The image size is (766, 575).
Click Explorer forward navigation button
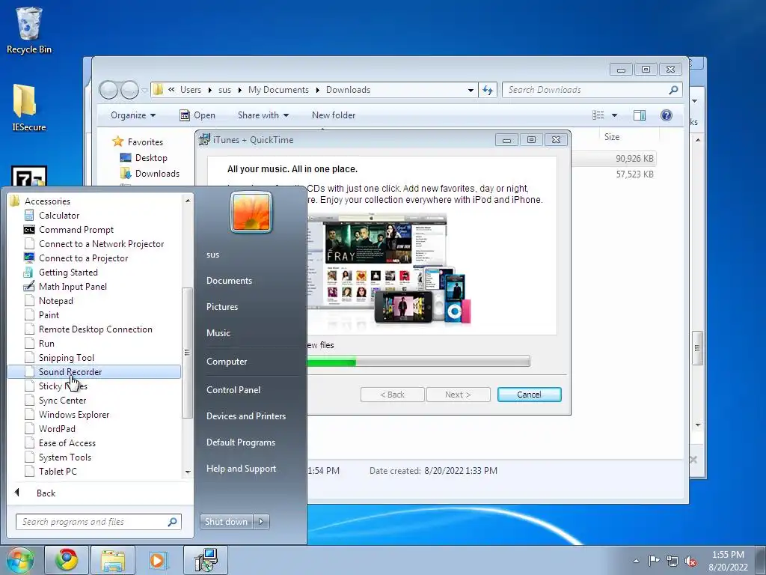pyautogui.click(x=129, y=90)
